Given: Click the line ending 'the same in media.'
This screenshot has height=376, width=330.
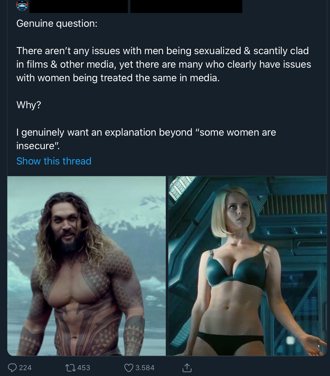Looking at the screenshot, I should click(118, 78).
